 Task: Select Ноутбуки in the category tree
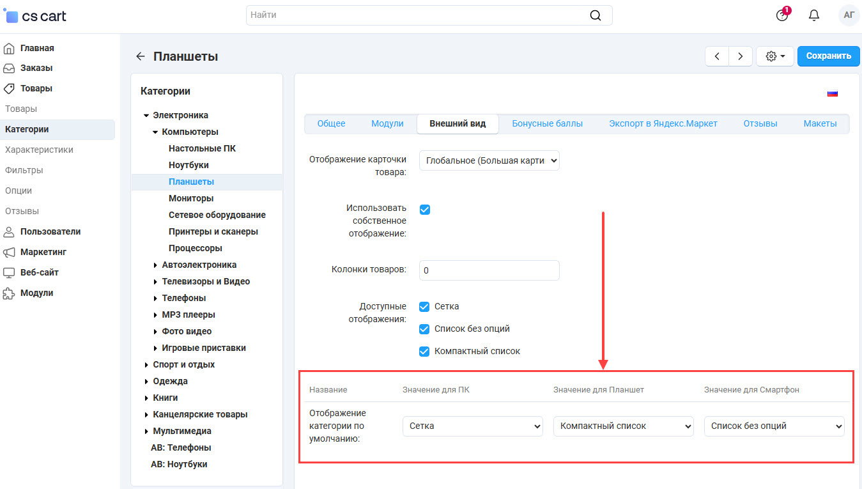point(189,165)
